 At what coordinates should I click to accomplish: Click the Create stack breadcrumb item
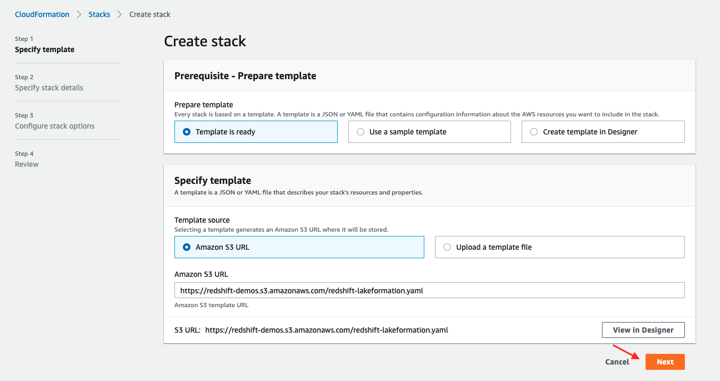[150, 14]
